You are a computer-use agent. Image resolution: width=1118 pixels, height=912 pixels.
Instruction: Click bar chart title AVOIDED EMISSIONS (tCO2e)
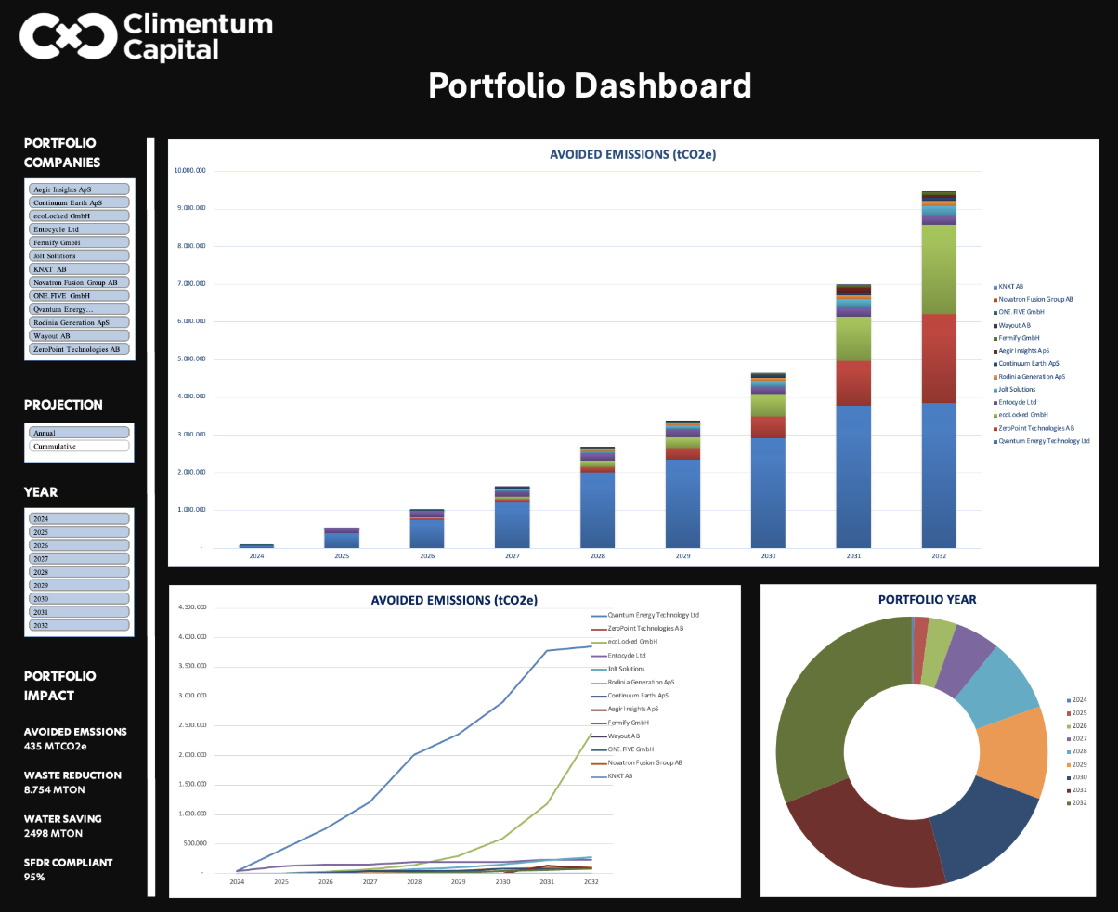click(x=632, y=155)
